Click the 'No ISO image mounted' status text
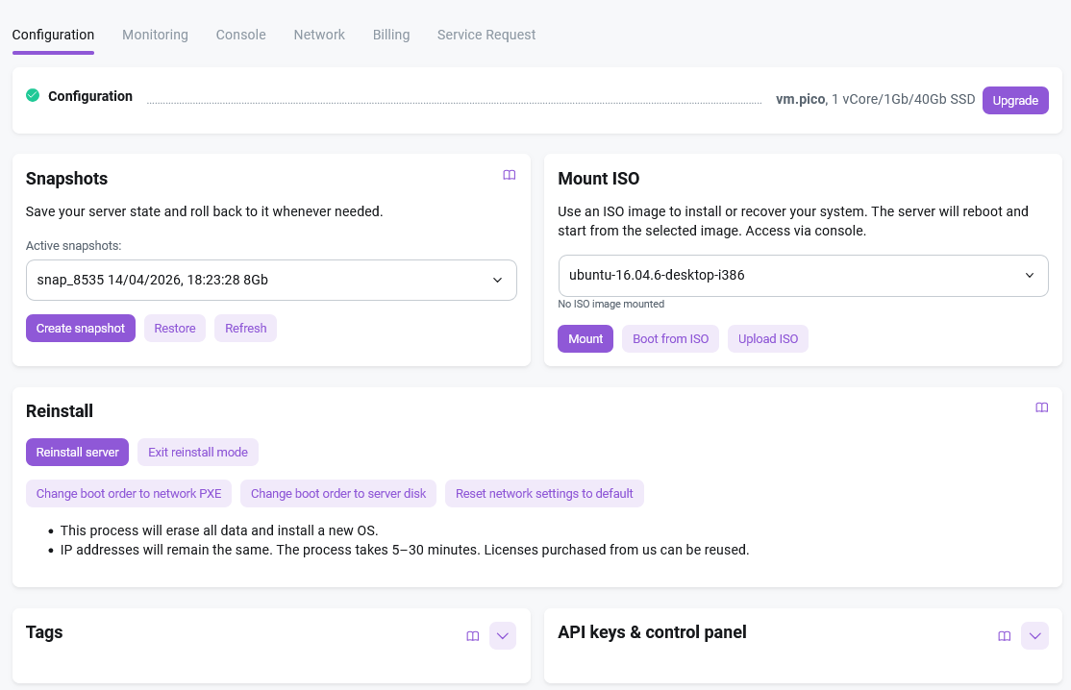 pos(611,305)
